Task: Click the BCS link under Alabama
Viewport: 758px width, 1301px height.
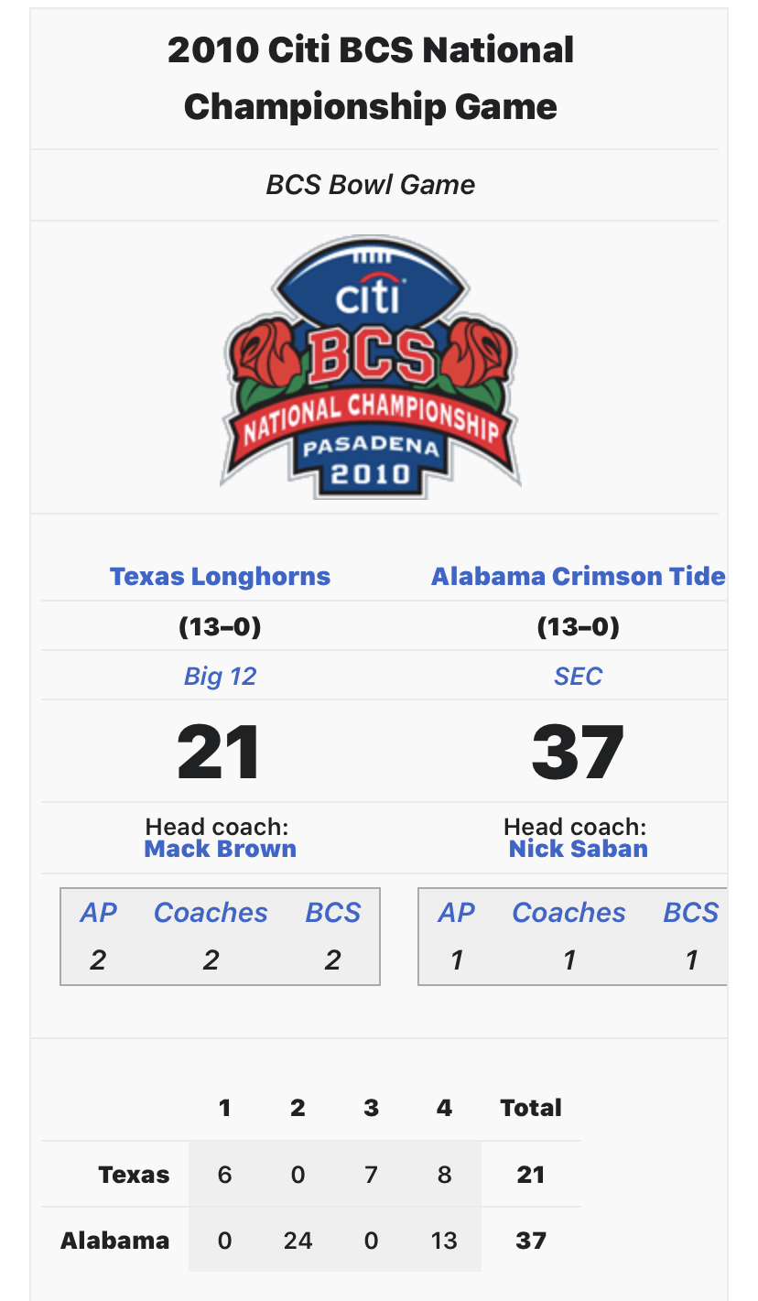Action: tap(690, 913)
